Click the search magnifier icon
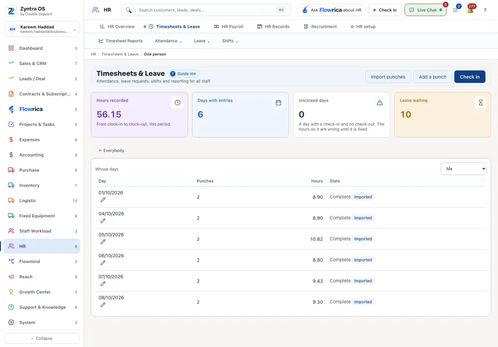498x347 pixels. point(129,10)
